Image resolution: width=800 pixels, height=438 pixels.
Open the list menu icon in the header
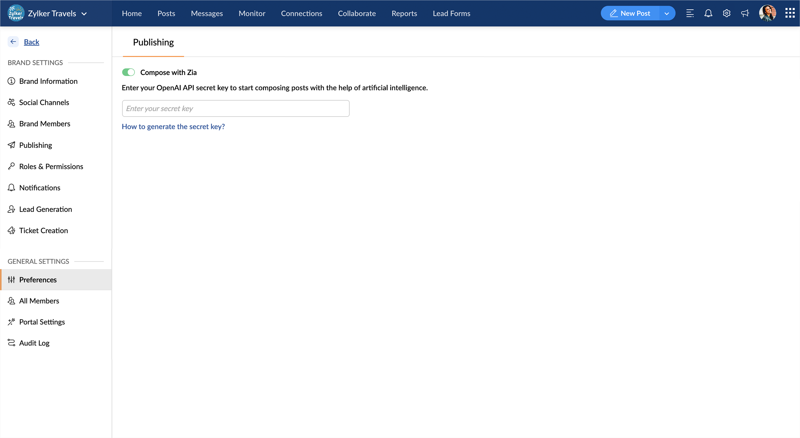tap(690, 13)
